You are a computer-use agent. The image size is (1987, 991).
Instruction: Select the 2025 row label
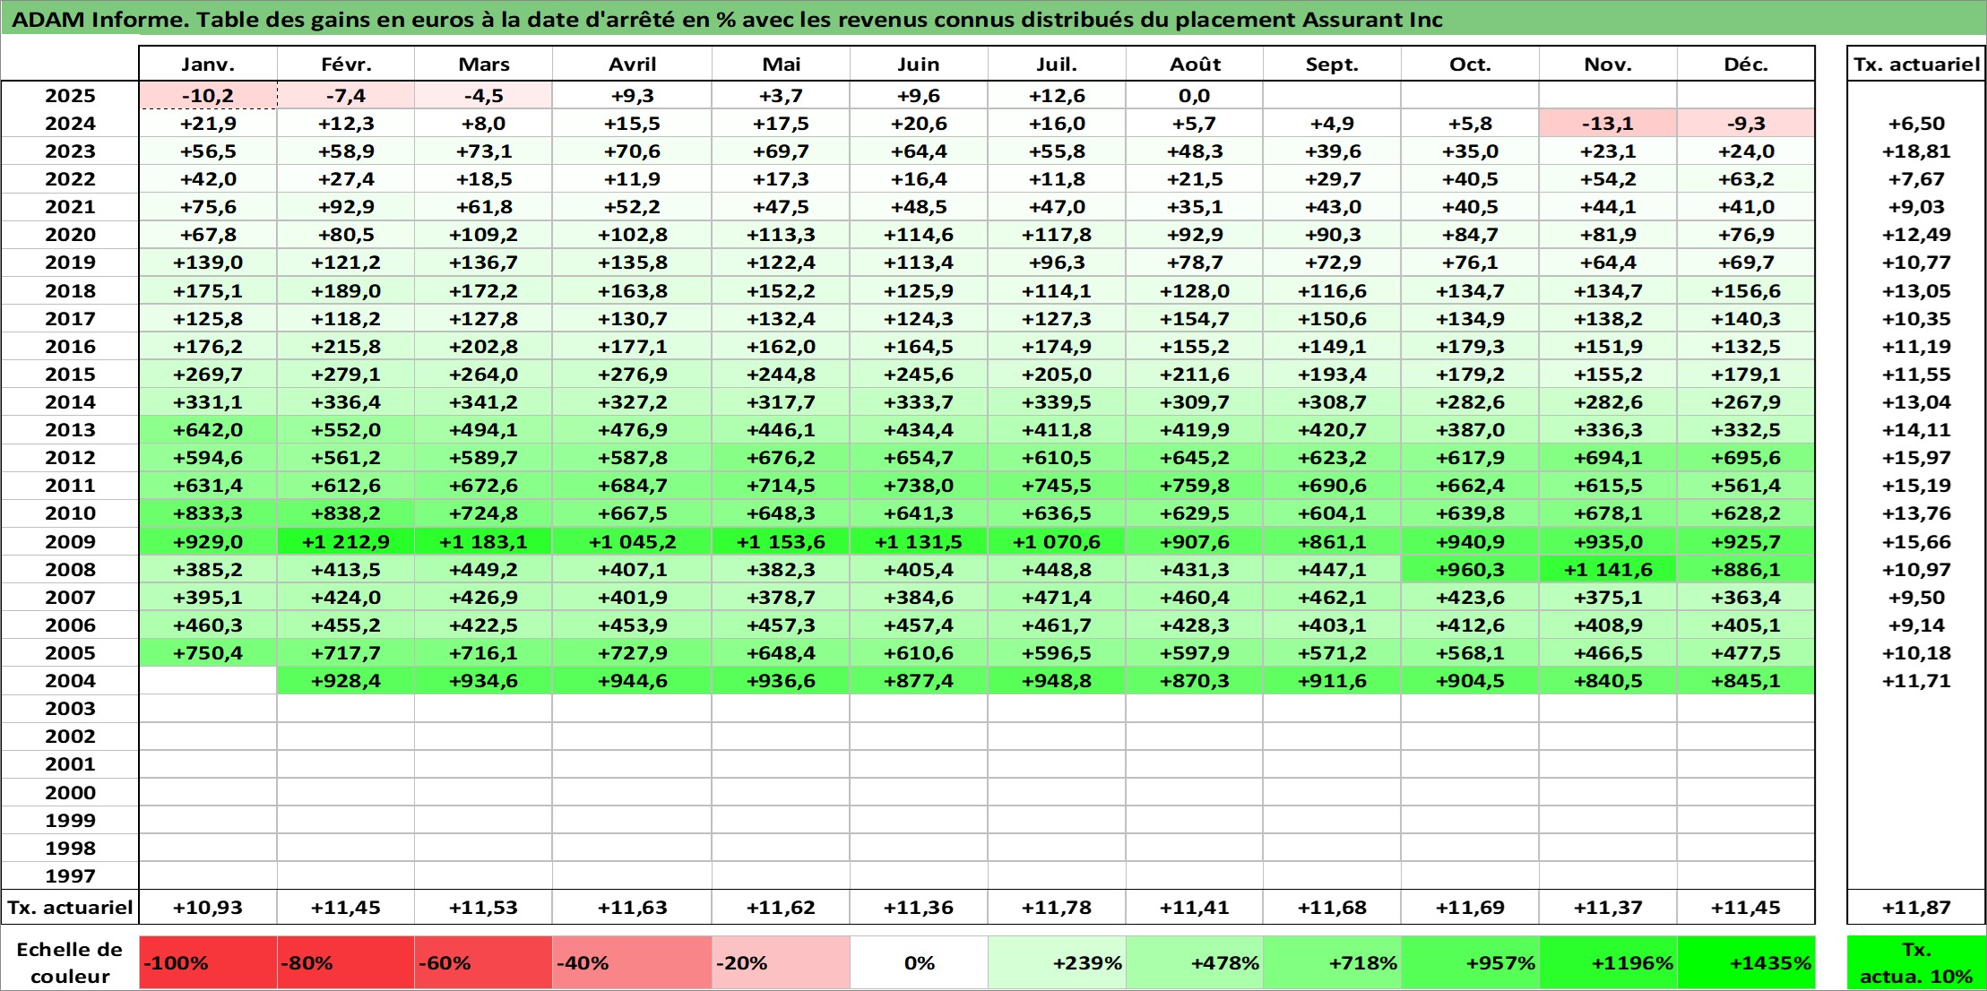pyautogui.click(x=70, y=95)
